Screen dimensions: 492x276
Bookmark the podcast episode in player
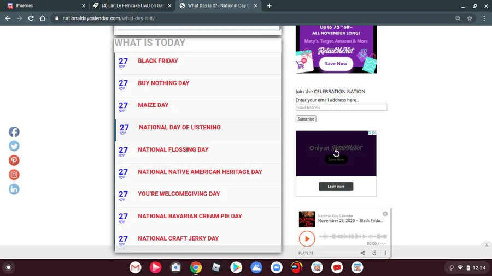(374, 253)
